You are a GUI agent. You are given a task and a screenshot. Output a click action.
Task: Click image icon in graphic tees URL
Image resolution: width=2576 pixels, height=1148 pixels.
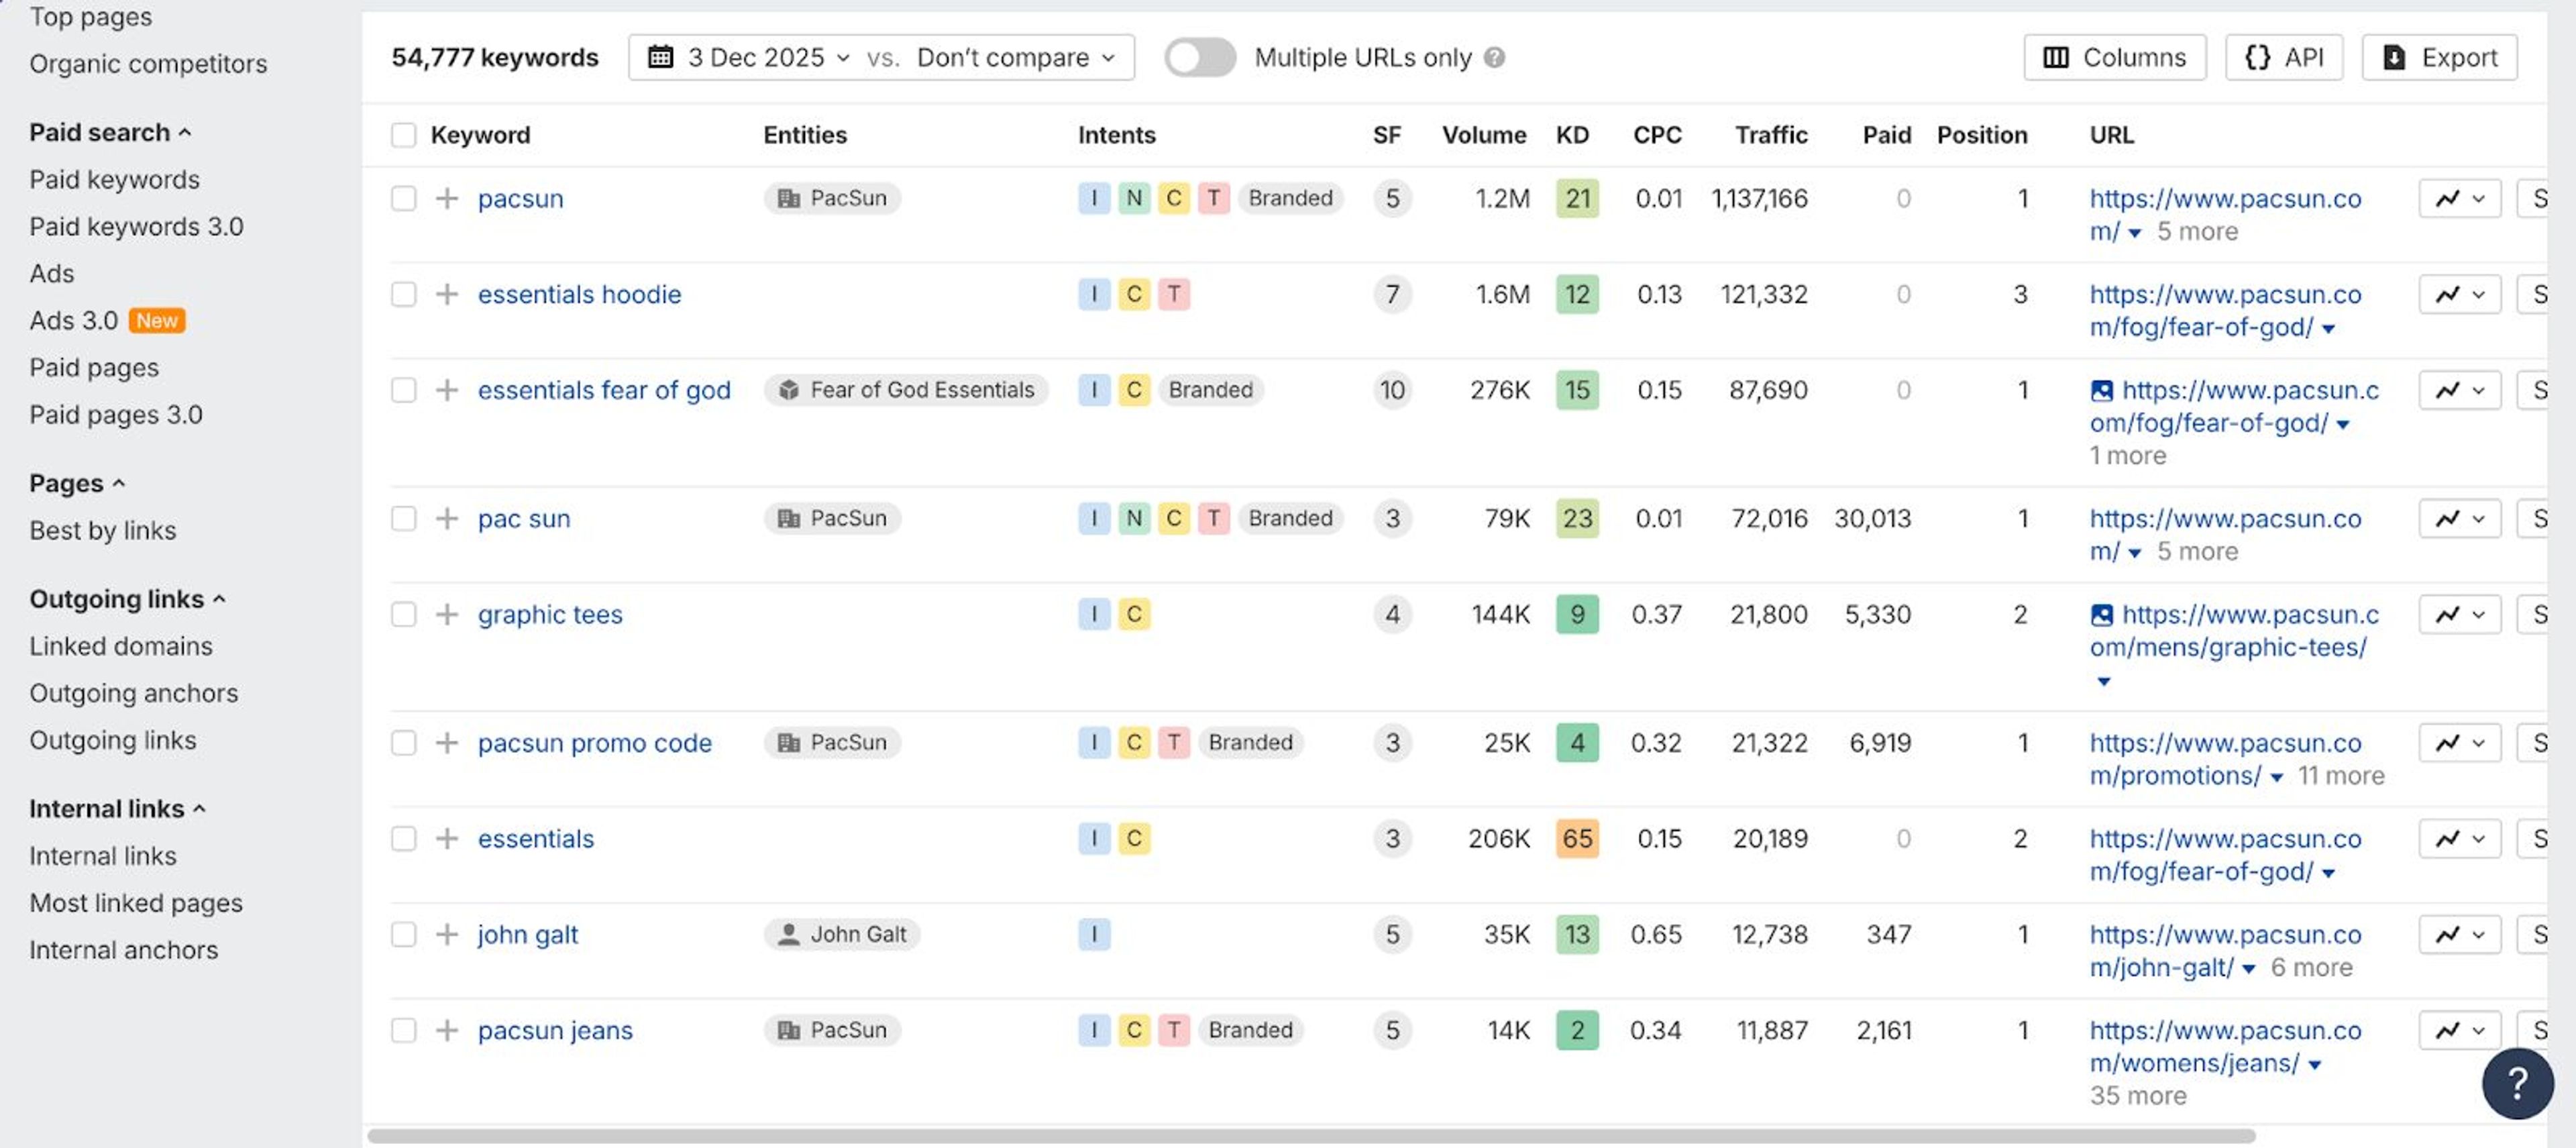tap(2102, 615)
